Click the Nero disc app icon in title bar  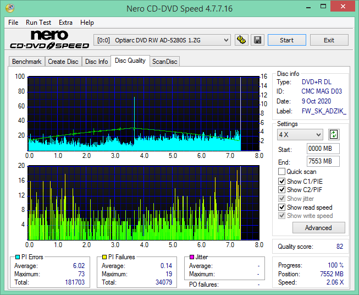(x=10, y=8)
